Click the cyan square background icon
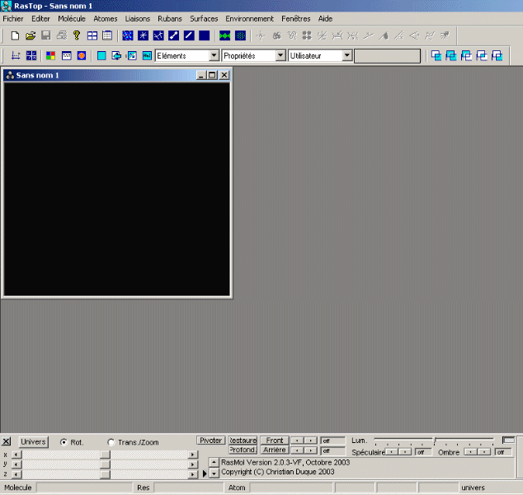 (x=101, y=56)
